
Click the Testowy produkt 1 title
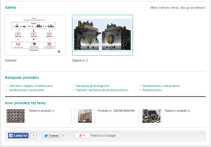[41, 111]
